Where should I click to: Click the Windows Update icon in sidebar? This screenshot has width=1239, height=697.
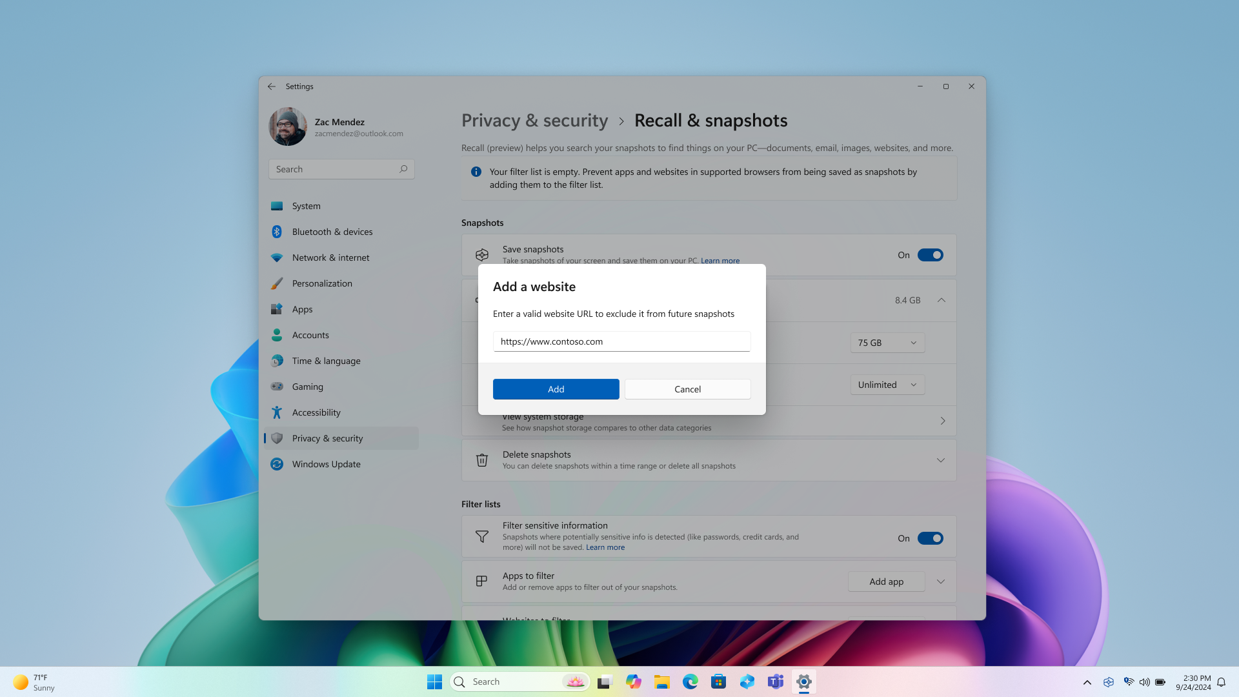click(277, 464)
